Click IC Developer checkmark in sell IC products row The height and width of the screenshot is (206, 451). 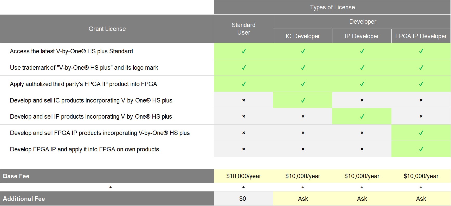pyautogui.click(x=303, y=100)
